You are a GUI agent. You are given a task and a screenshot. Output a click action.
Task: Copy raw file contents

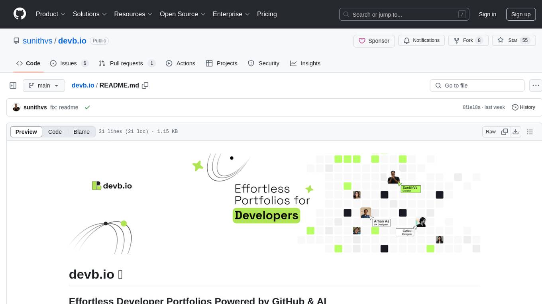[505, 132]
